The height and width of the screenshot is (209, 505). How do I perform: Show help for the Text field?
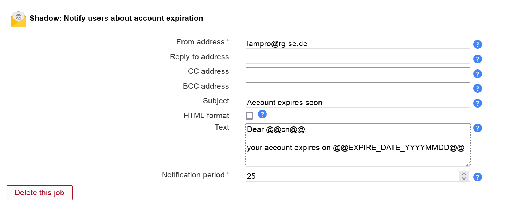(477, 128)
